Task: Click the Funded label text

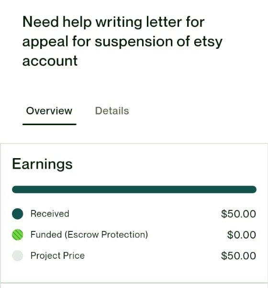Action: click(46, 234)
